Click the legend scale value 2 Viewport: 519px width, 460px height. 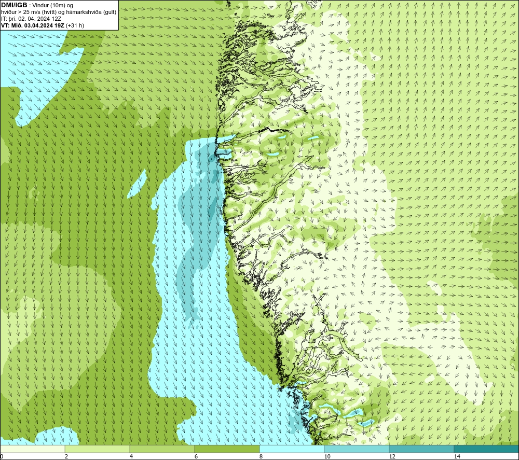tap(66, 457)
